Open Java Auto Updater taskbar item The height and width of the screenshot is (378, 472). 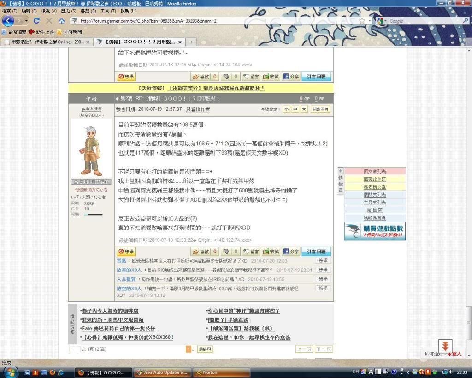(x=162, y=372)
